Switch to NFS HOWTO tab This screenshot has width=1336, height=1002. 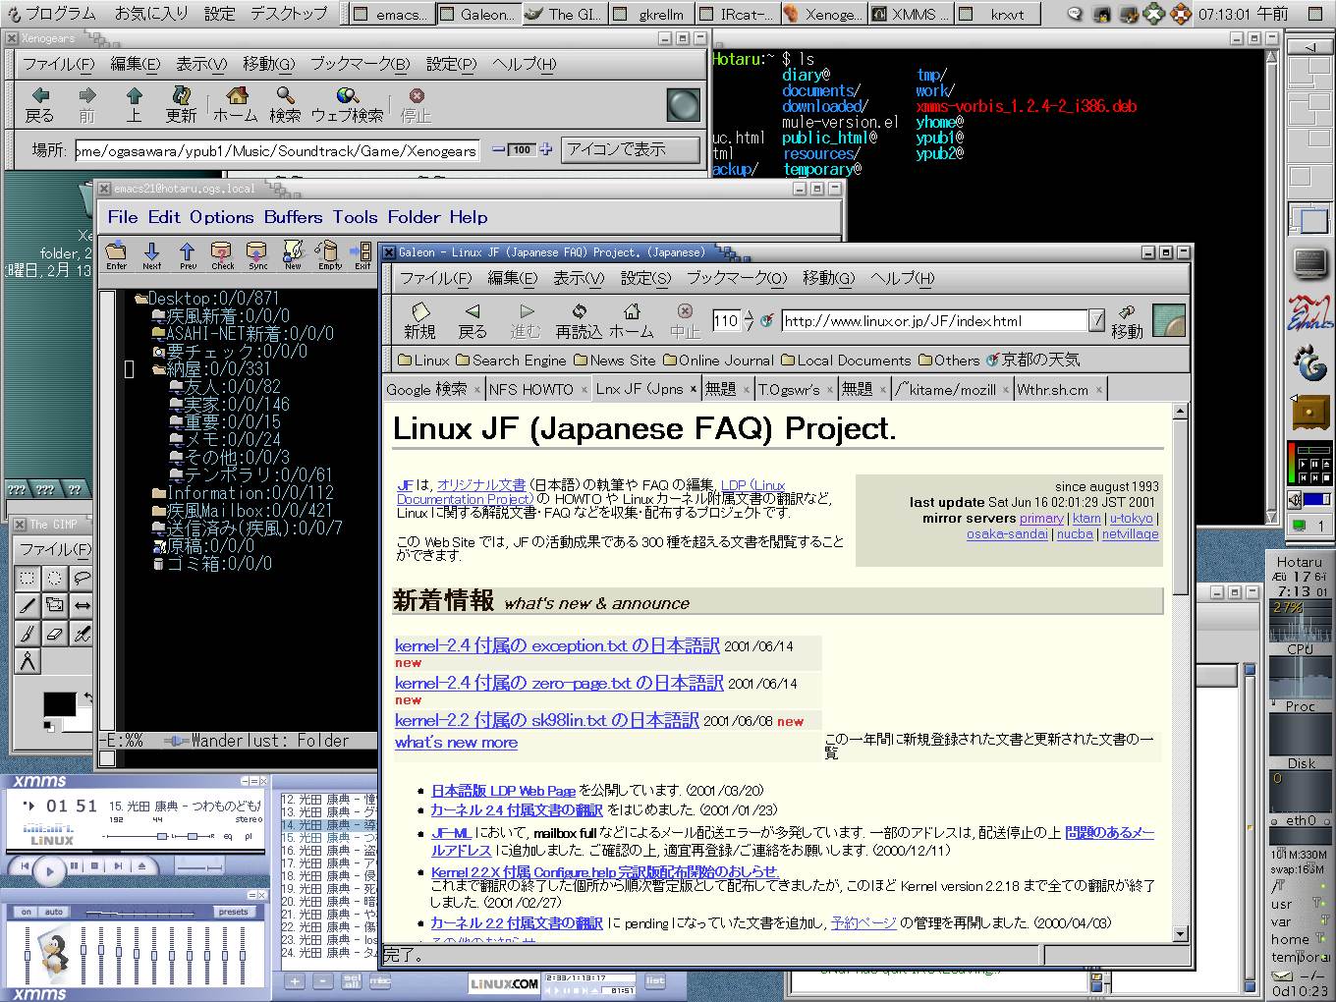[538, 389]
